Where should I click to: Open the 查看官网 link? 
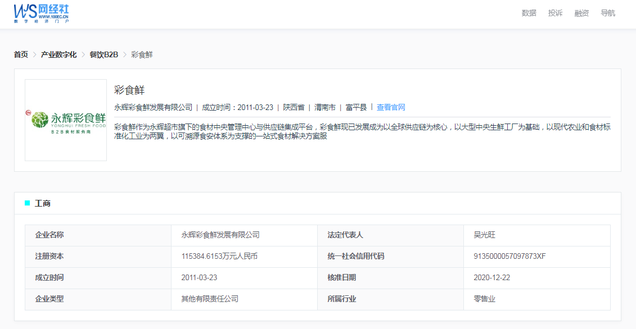391,107
